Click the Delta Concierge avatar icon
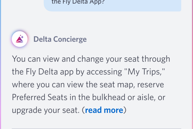Viewport: 193px width, 129px height. pos(20,39)
